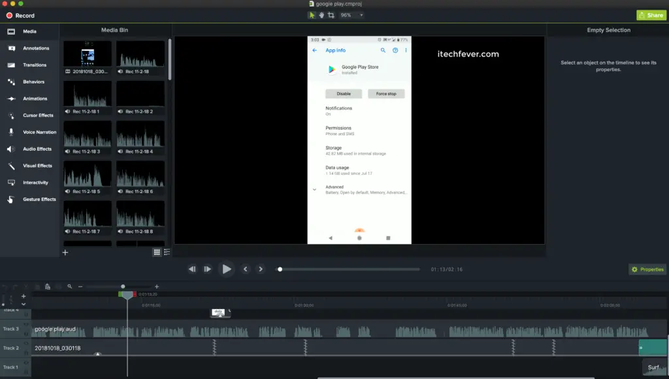Toggle the Track 1 eye visibility icon
The width and height of the screenshot is (669, 379).
tap(26, 363)
